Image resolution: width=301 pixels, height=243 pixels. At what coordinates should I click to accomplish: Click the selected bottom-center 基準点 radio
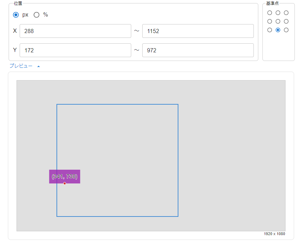point(278,30)
